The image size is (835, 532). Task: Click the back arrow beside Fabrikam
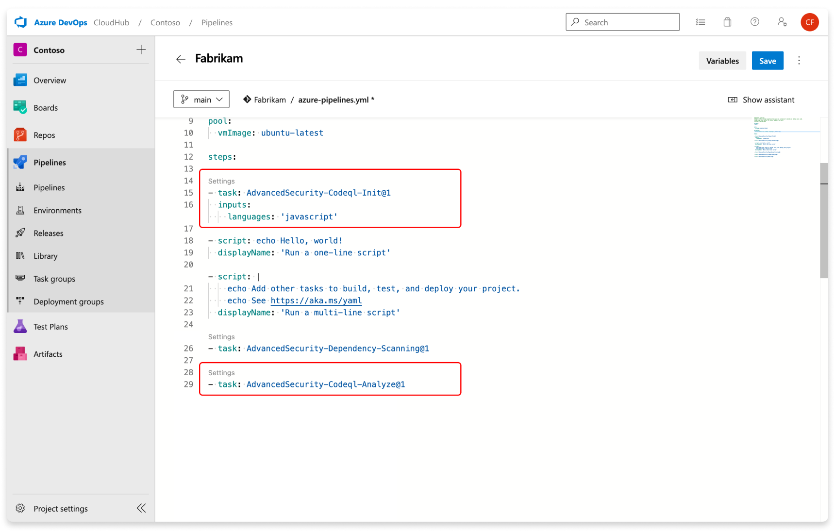pyautogui.click(x=181, y=59)
